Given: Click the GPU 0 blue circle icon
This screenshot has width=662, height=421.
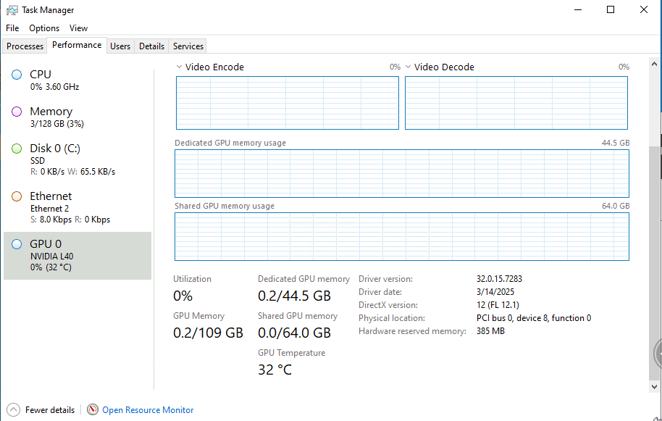Looking at the screenshot, I should 17,244.
